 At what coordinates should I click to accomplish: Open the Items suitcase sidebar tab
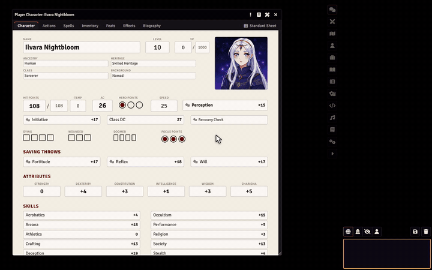pos(332,58)
